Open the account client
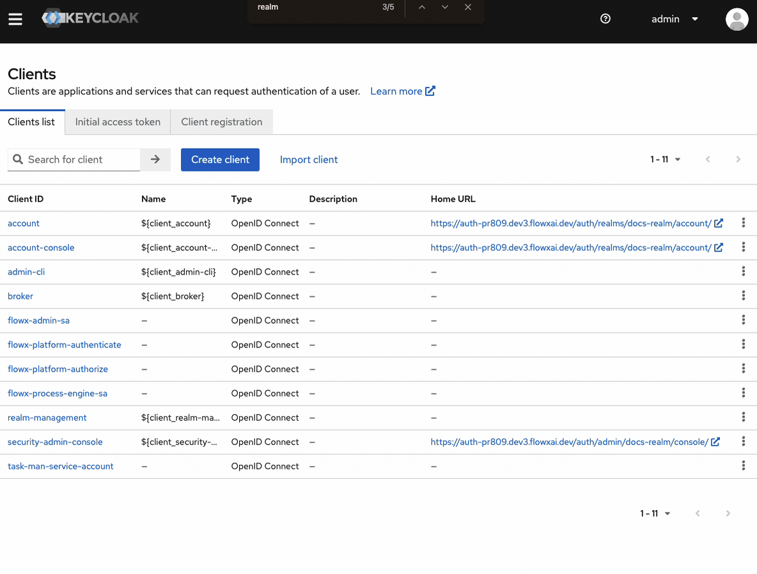Image resolution: width=757 pixels, height=574 pixels. [x=24, y=223]
